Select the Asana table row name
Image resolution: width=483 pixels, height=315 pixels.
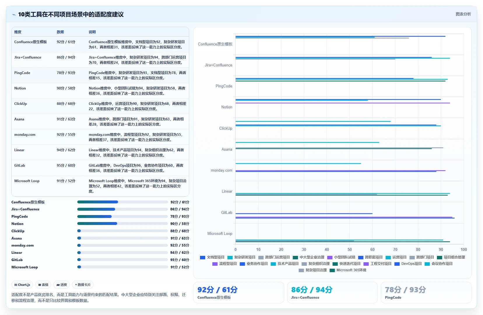(x=19, y=119)
